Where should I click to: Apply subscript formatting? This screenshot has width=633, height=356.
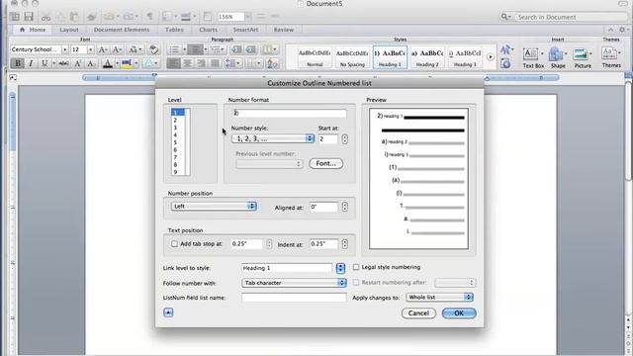pos(91,63)
